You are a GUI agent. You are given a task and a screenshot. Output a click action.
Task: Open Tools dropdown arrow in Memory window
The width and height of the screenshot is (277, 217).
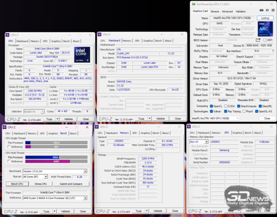coord(147,211)
